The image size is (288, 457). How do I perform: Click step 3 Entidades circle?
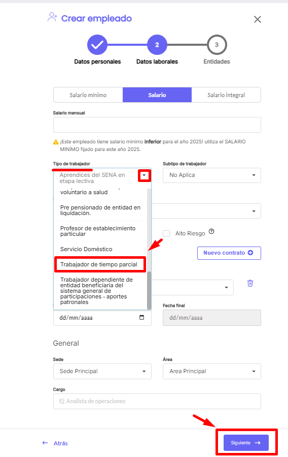click(x=217, y=45)
